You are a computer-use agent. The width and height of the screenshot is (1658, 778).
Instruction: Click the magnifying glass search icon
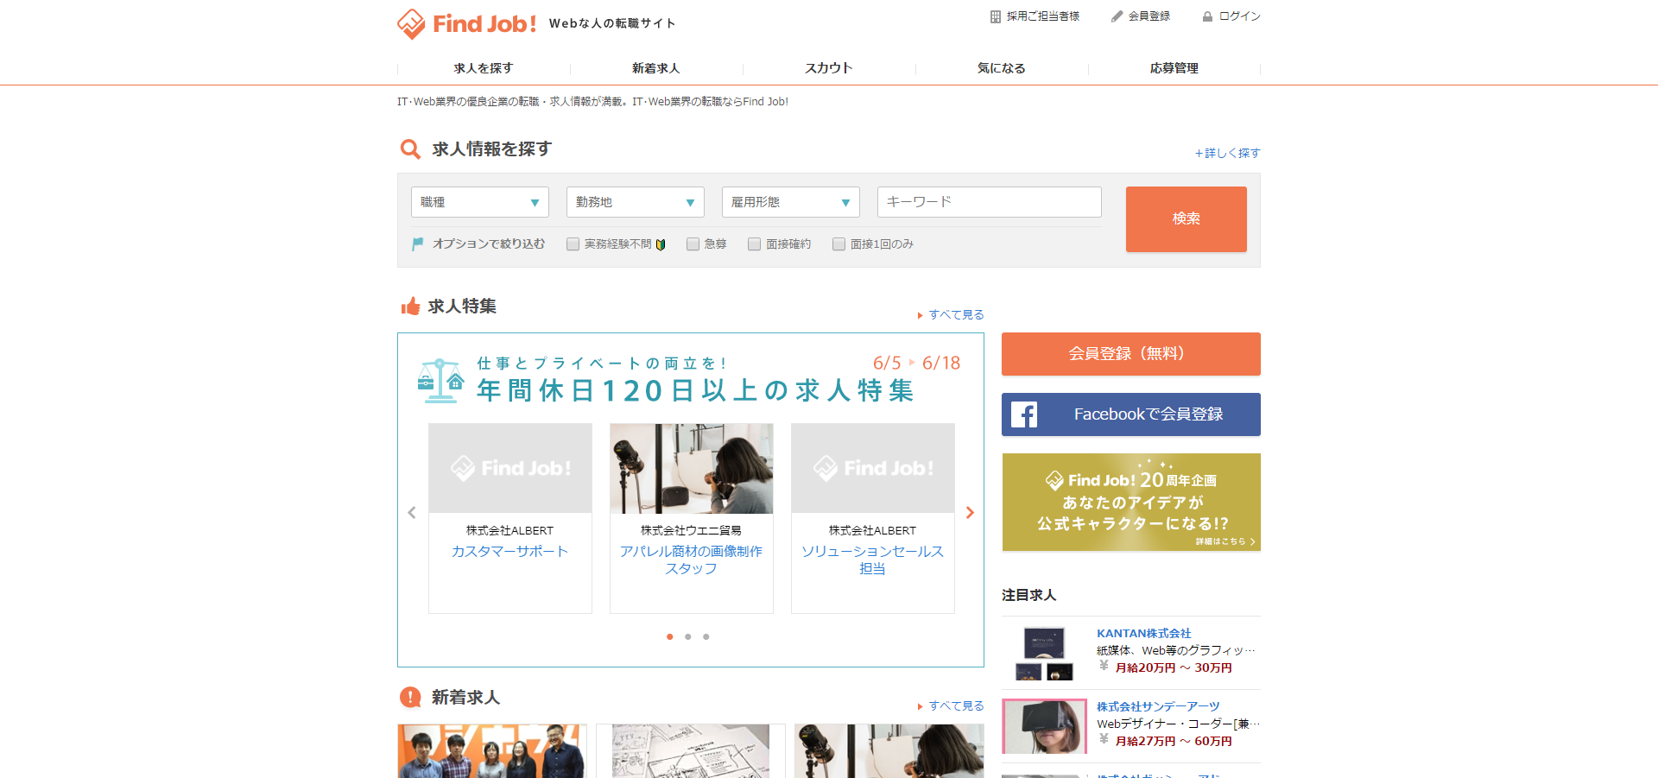(410, 149)
